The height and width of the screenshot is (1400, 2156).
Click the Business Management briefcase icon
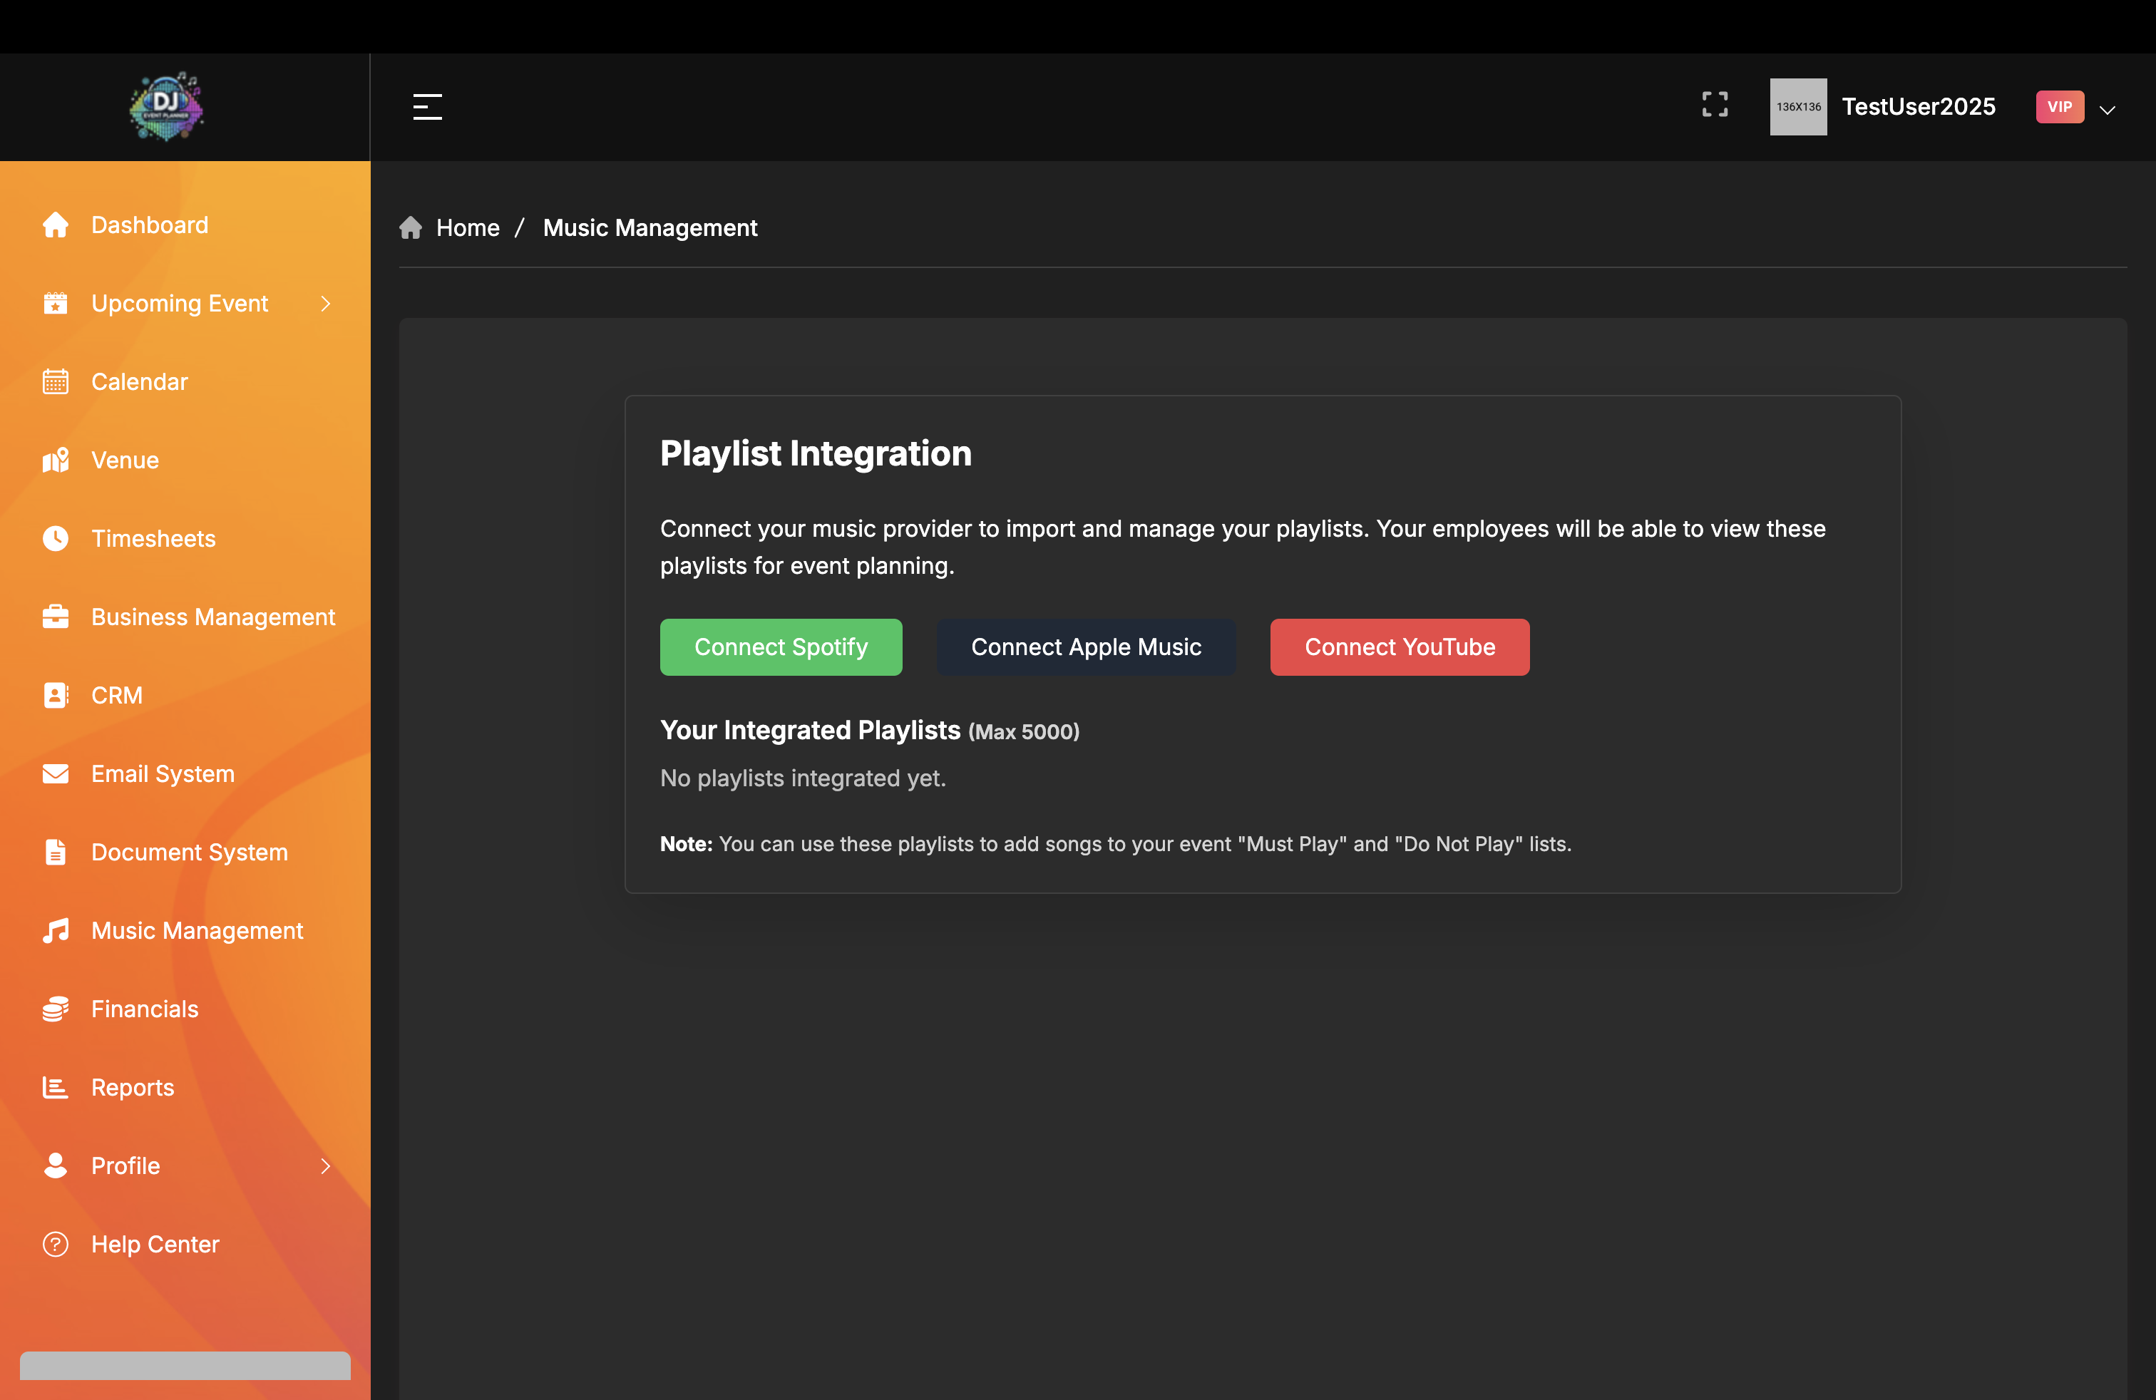click(x=56, y=617)
